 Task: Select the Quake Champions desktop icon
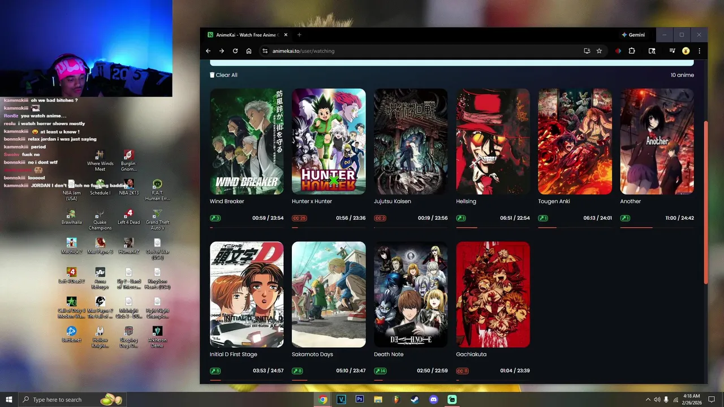pos(100,219)
